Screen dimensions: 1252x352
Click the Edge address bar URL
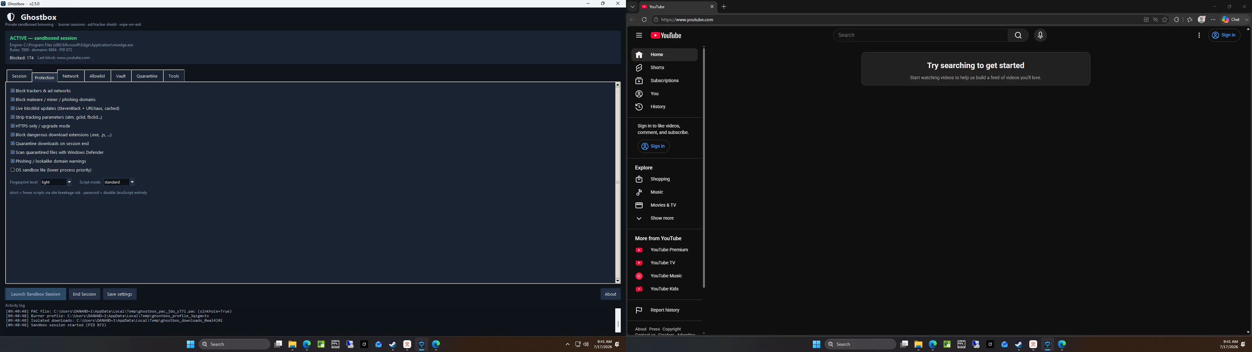[687, 20]
